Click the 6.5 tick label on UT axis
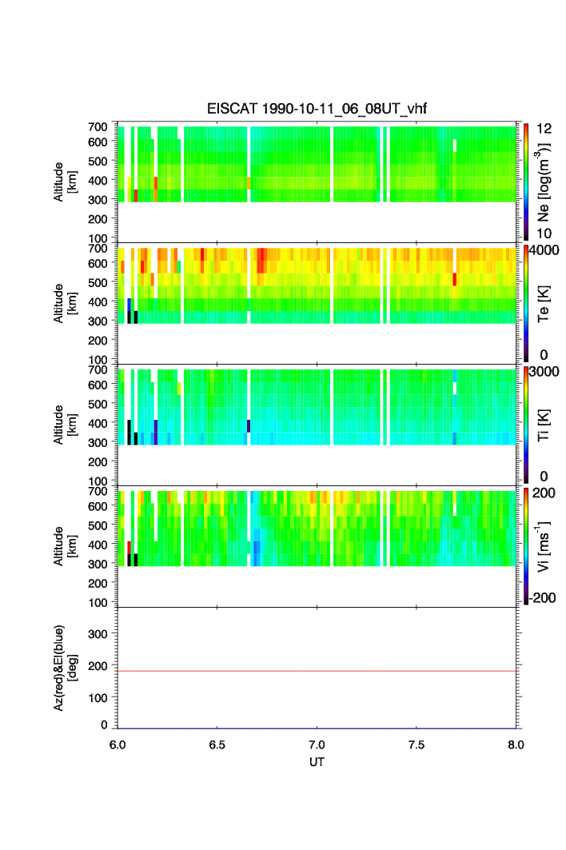Viewport: 566px width, 850px height. (217, 744)
